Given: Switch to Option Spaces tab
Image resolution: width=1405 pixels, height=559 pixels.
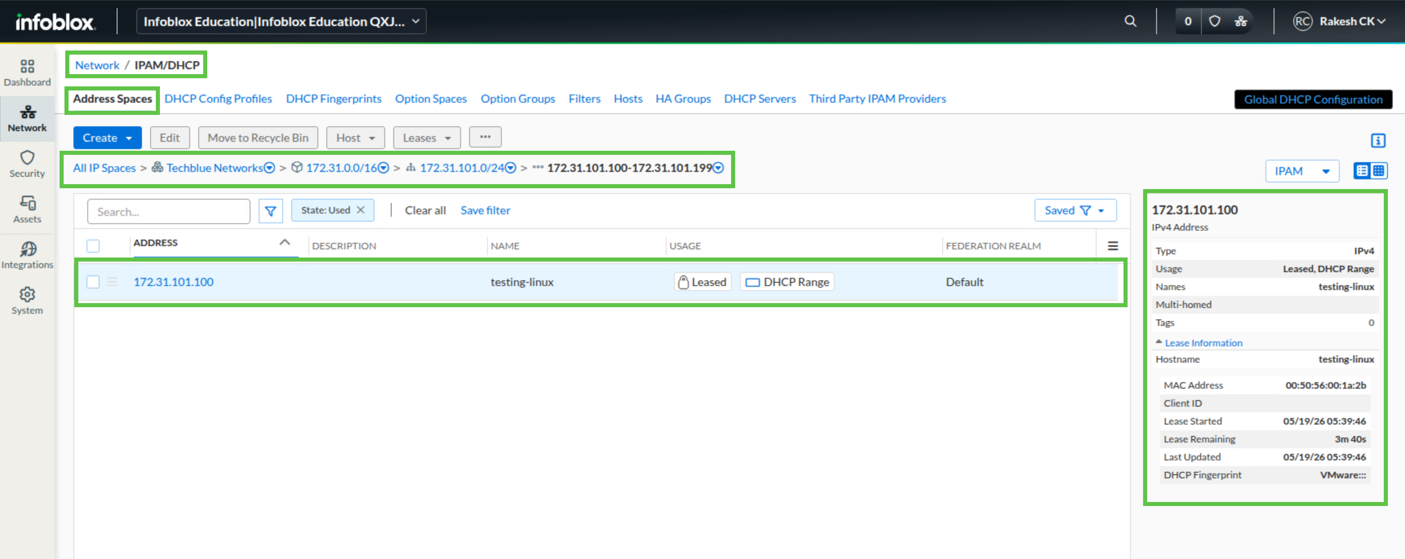Looking at the screenshot, I should click(x=431, y=99).
